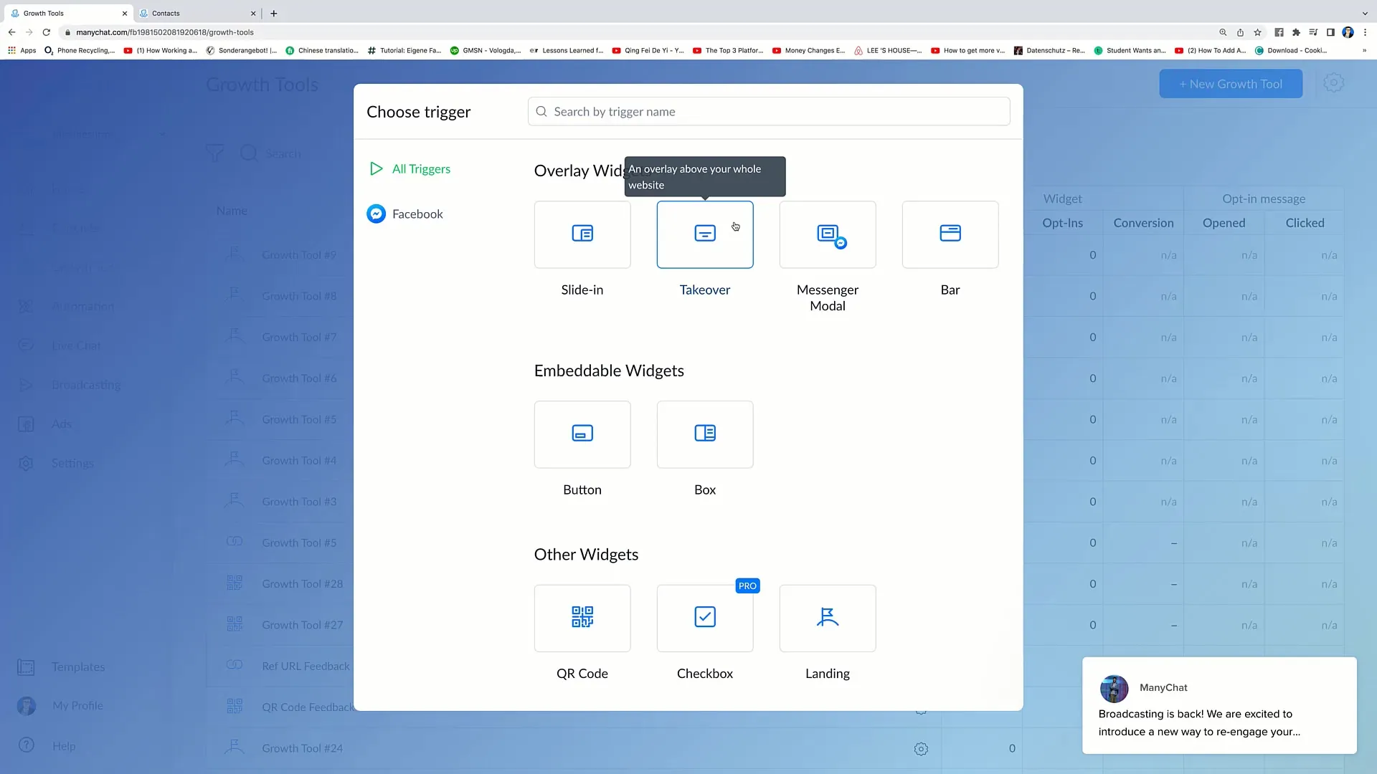Expand the Templates sidebar section
The image size is (1377, 774).
[77, 667]
